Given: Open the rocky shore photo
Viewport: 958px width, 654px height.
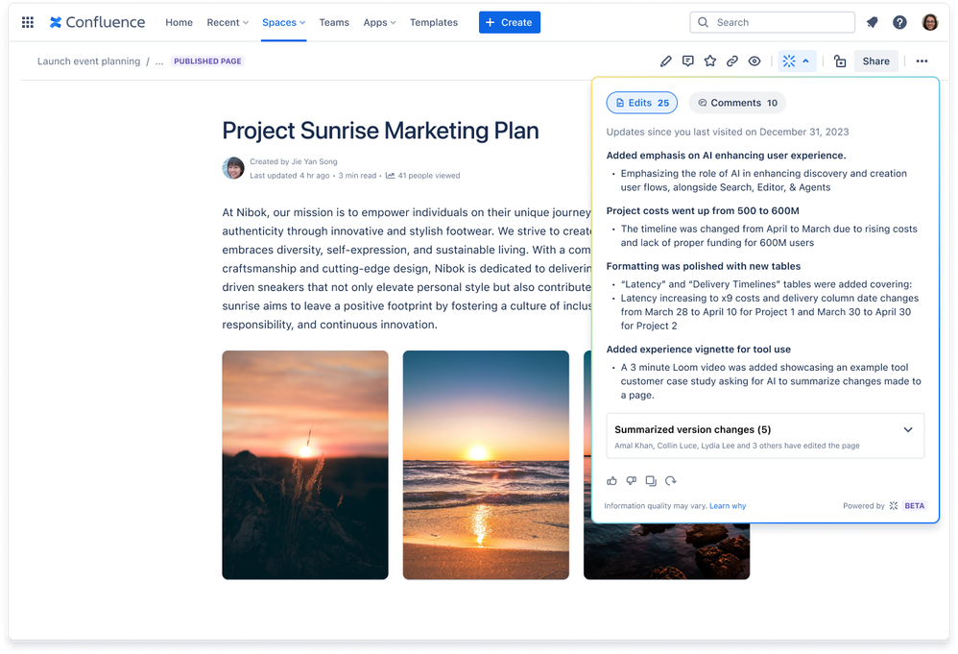Looking at the screenshot, I should click(666, 551).
